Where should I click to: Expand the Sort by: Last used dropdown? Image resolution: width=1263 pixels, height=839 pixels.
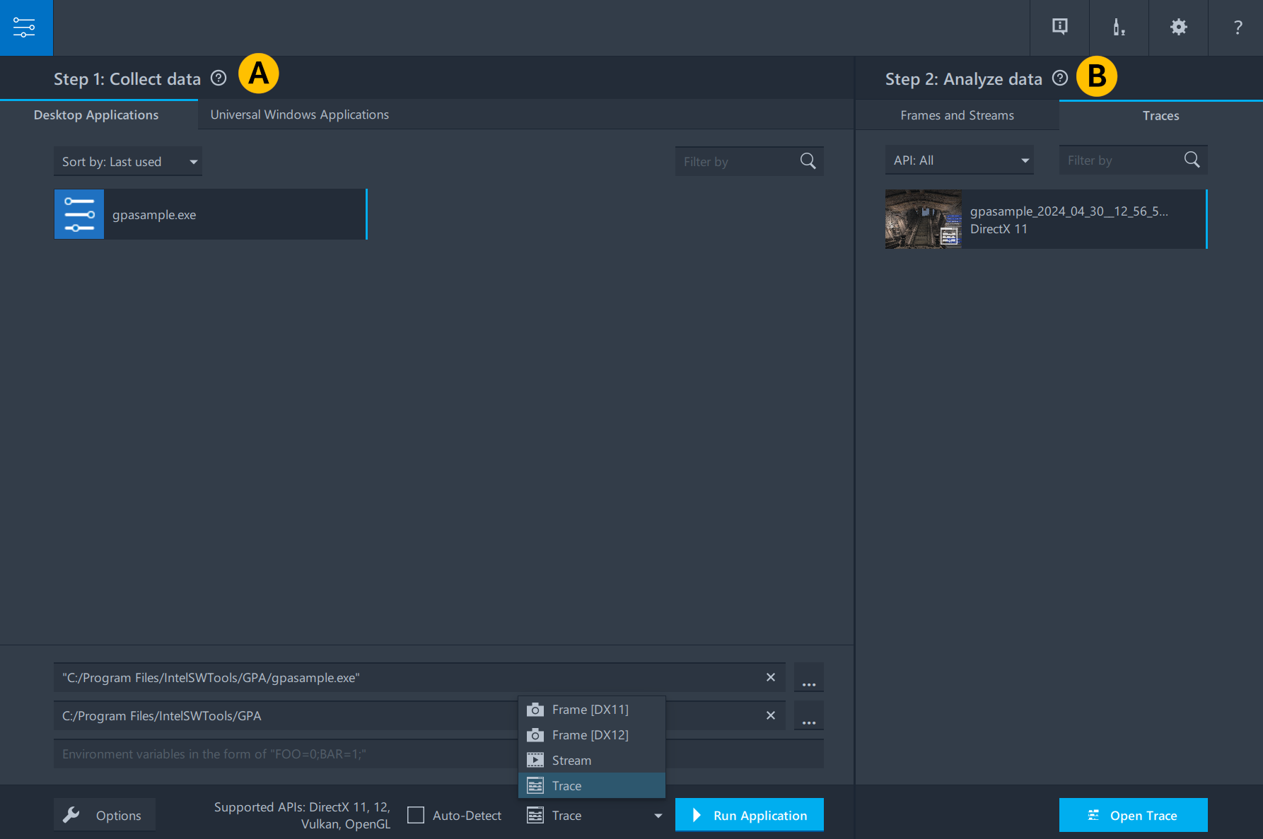click(x=128, y=162)
